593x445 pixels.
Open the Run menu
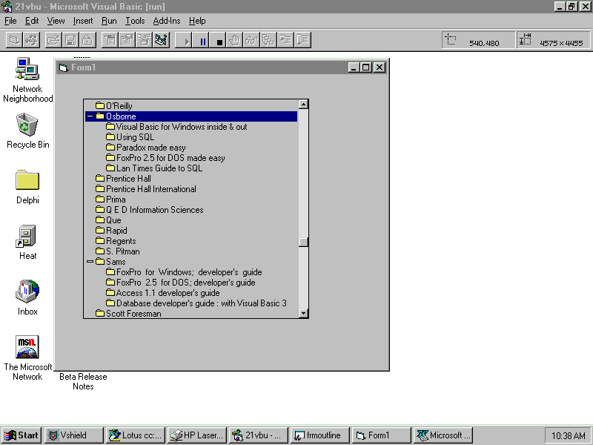pos(109,21)
